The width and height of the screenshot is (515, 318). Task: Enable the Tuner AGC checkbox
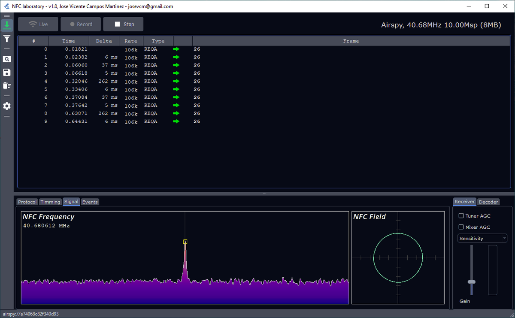[461, 216]
